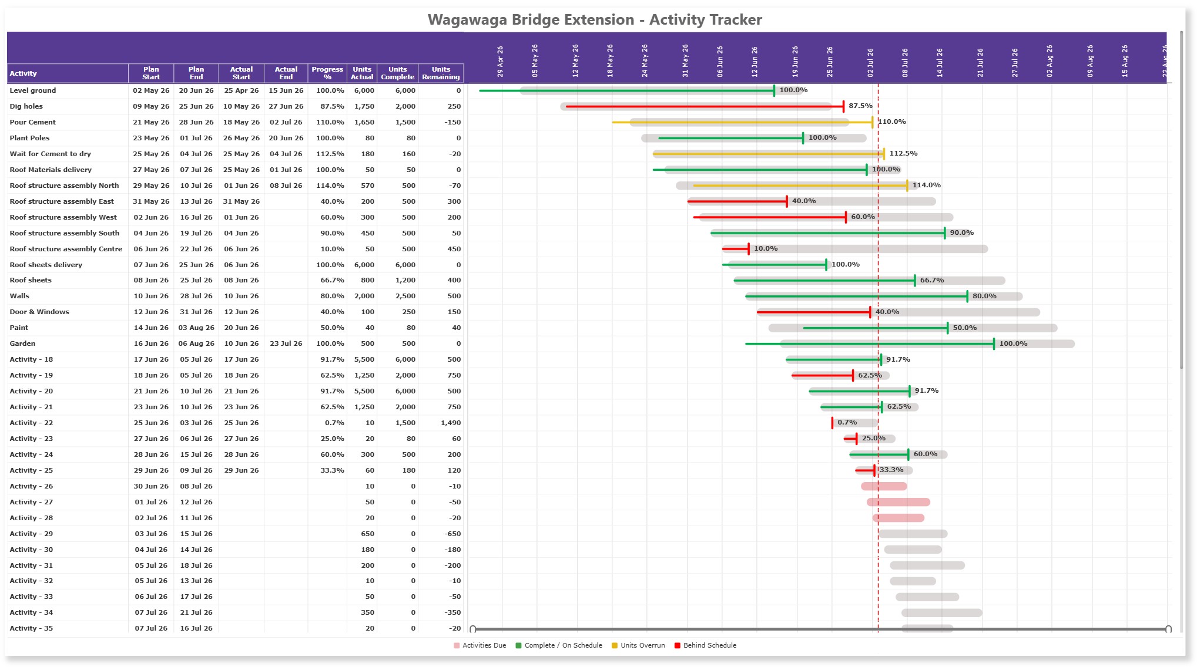Click the grey Activity - 31 planned bar
The width and height of the screenshot is (1197, 667).
pos(927,565)
